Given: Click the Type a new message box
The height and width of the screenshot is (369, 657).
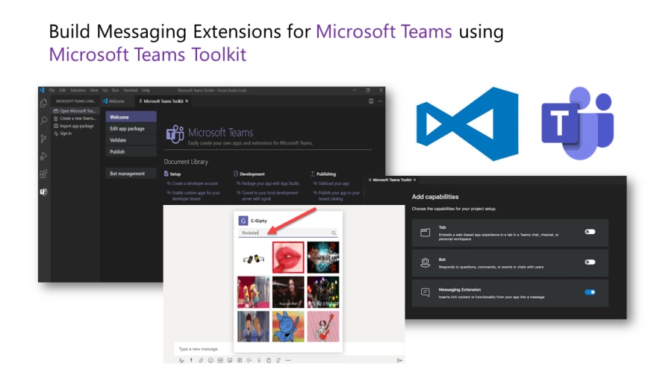Looking at the screenshot, I should click(x=289, y=349).
